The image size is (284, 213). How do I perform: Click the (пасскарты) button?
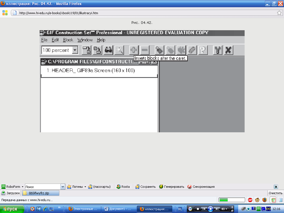click(99, 187)
